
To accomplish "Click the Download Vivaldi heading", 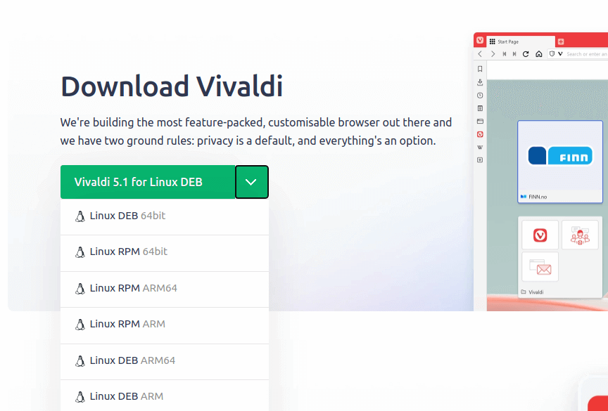I will point(172,86).
